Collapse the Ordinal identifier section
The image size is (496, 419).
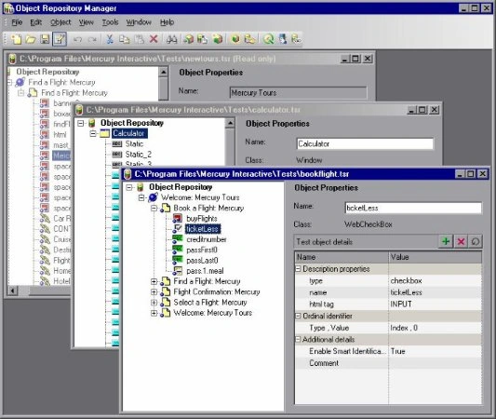tap(298, 316)
